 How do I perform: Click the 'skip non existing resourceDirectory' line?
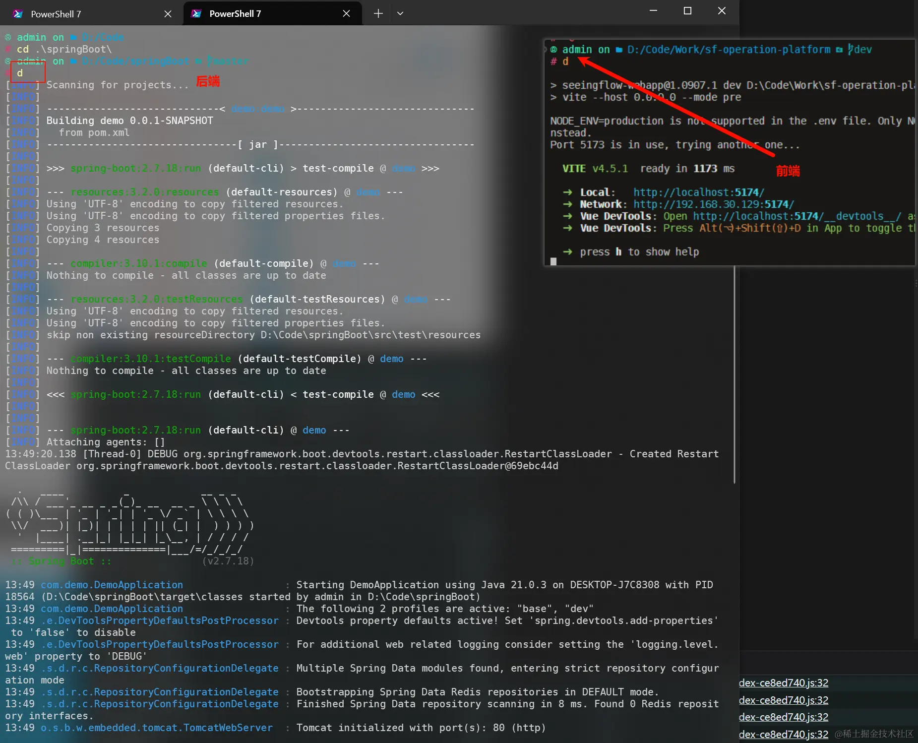[264, 335]
